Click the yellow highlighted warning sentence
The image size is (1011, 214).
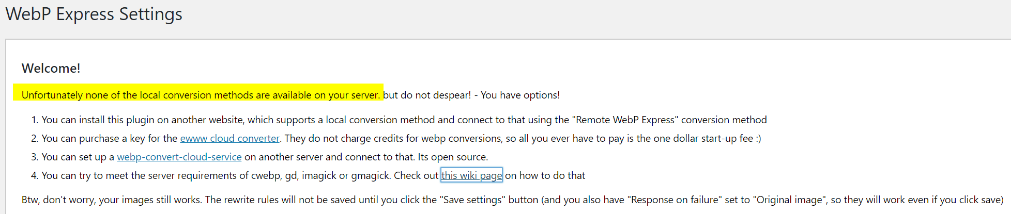(x=201, y=95)
